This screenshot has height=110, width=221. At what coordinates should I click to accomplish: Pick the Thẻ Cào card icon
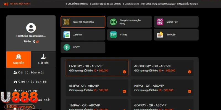pyautogui.click(x=160, y=35)
